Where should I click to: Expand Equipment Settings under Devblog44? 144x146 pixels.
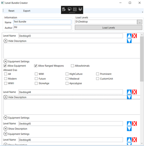pos(5,118)
